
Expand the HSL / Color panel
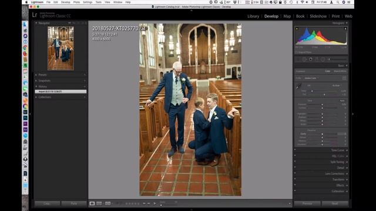[x=347, y=156]
